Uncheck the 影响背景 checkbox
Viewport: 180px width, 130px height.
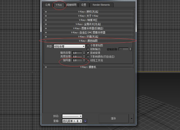(88, 53)
